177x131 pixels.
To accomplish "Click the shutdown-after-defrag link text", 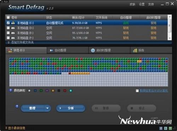I will [x=154, y=91].
